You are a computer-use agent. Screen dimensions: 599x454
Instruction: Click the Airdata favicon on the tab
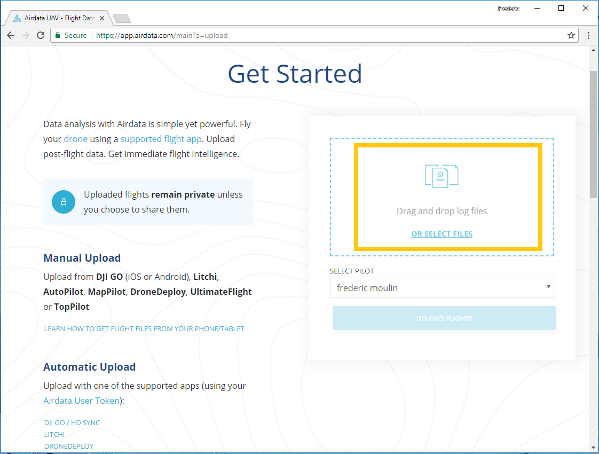pos(17,18)
